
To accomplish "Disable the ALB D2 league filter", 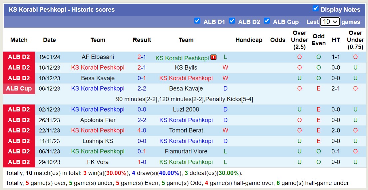I will [x=232, y=21].
